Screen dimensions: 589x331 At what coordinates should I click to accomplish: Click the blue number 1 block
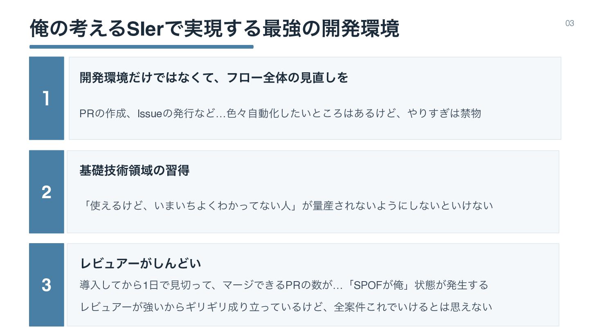[46, 98]
